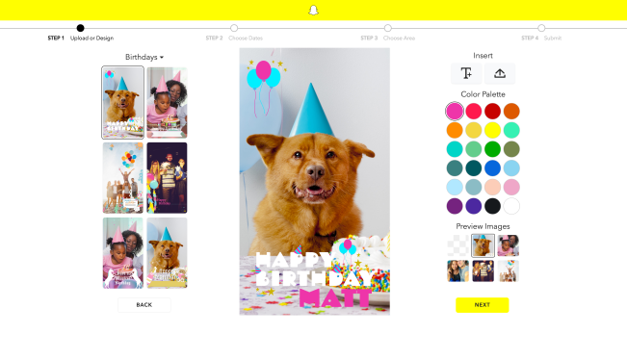Select the black color swatch

tap(493, 206)
